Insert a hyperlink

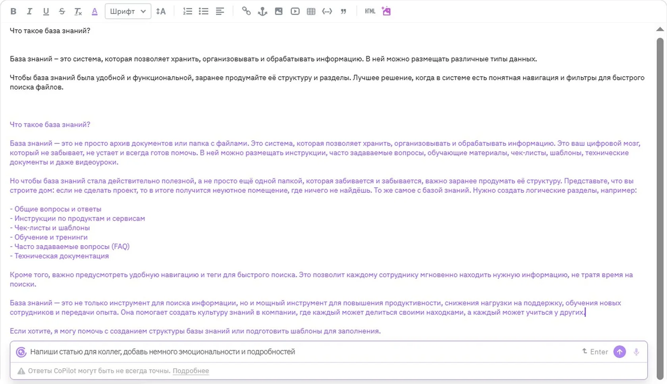pos(247,12)
